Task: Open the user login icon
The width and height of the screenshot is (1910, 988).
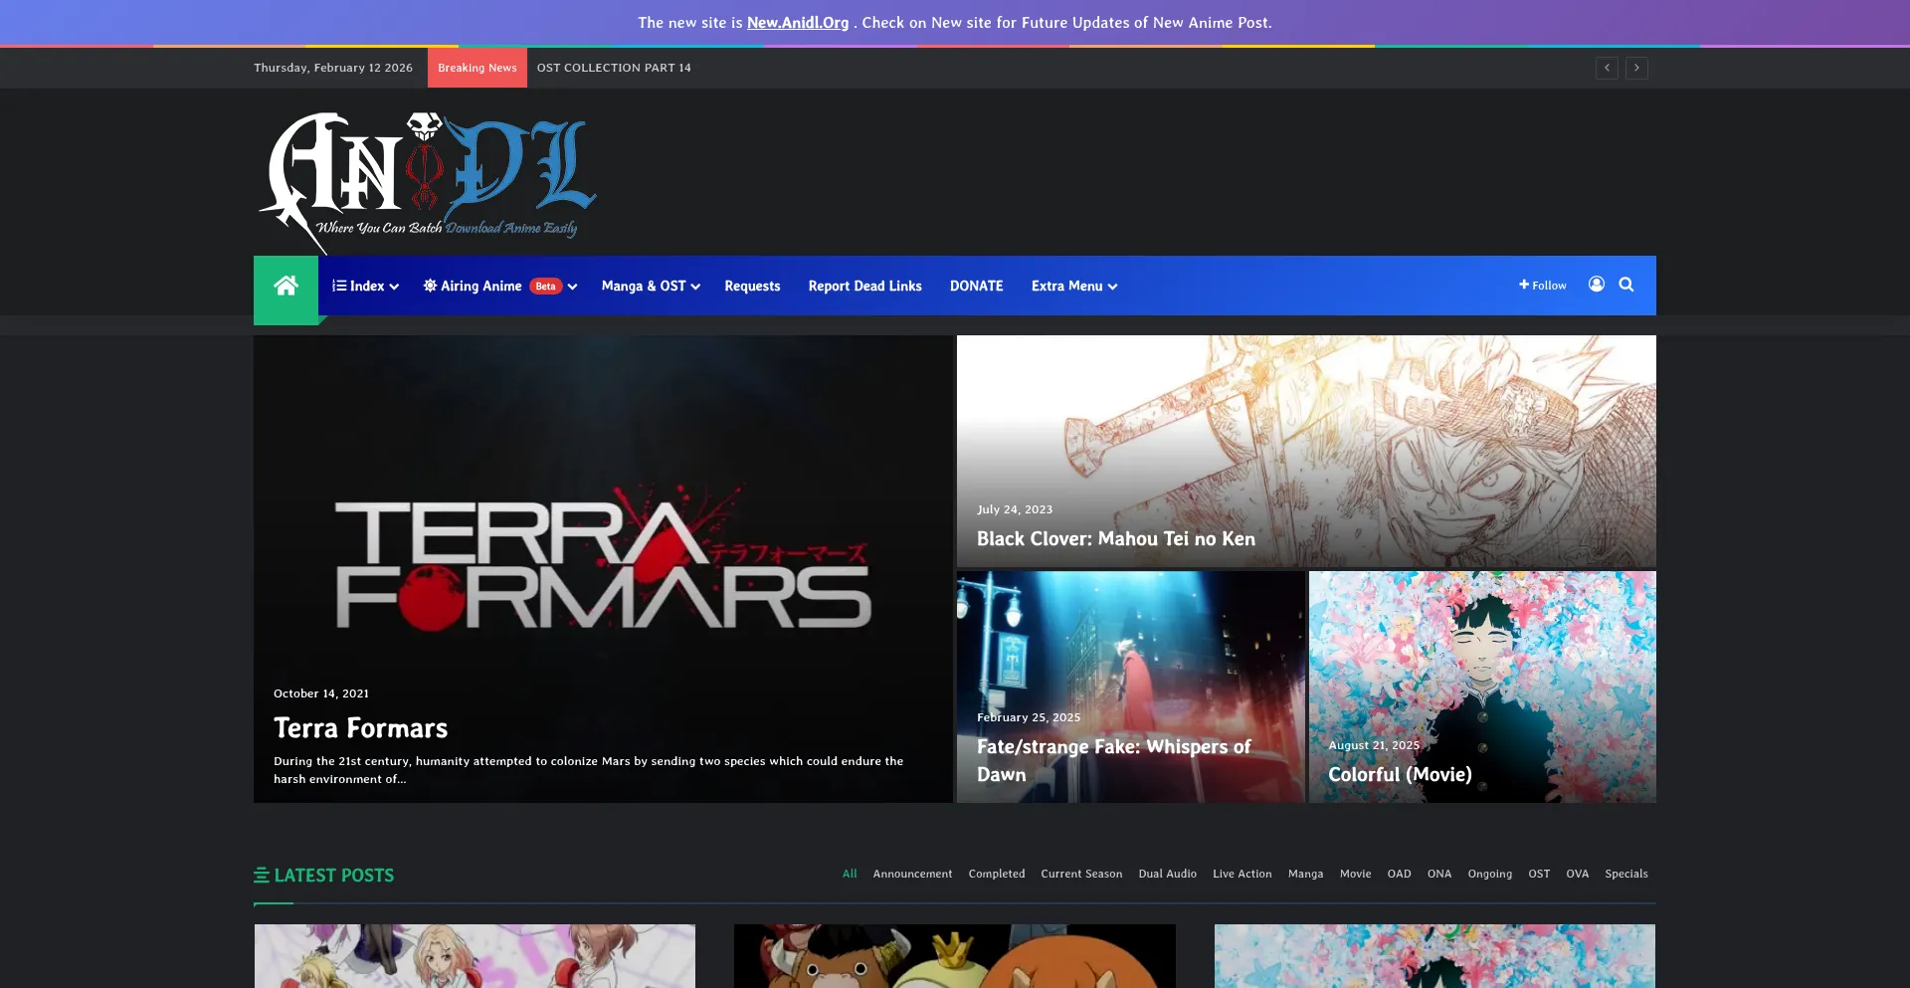Action: click(x=1597, y=285)
